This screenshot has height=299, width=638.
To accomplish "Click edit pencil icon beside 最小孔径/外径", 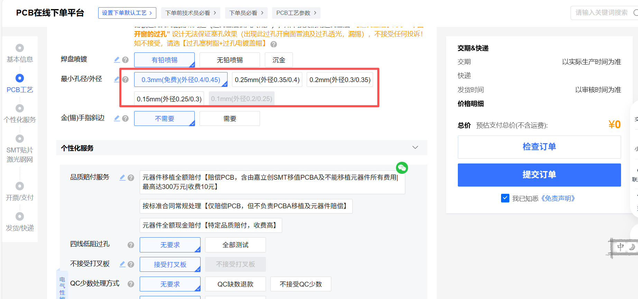I will point(117,79).
